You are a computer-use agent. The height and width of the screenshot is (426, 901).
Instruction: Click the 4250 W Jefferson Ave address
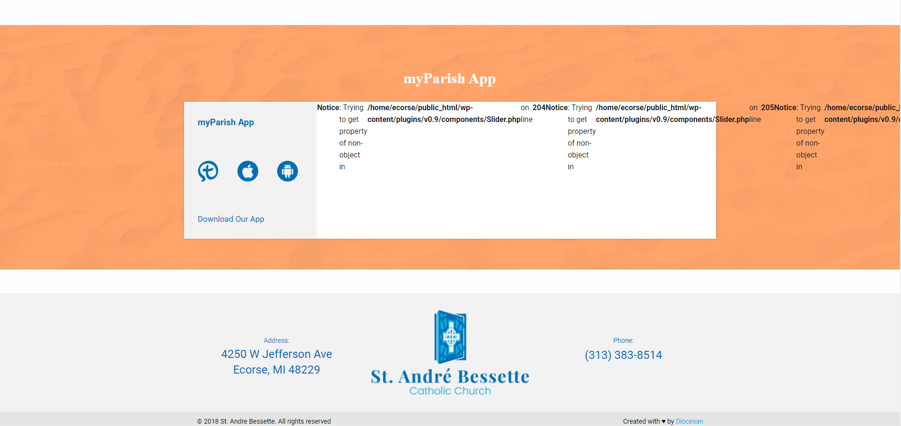(277, 354)
